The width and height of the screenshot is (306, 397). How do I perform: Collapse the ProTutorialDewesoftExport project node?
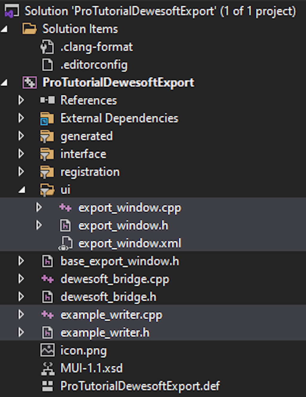click(4, 83)
